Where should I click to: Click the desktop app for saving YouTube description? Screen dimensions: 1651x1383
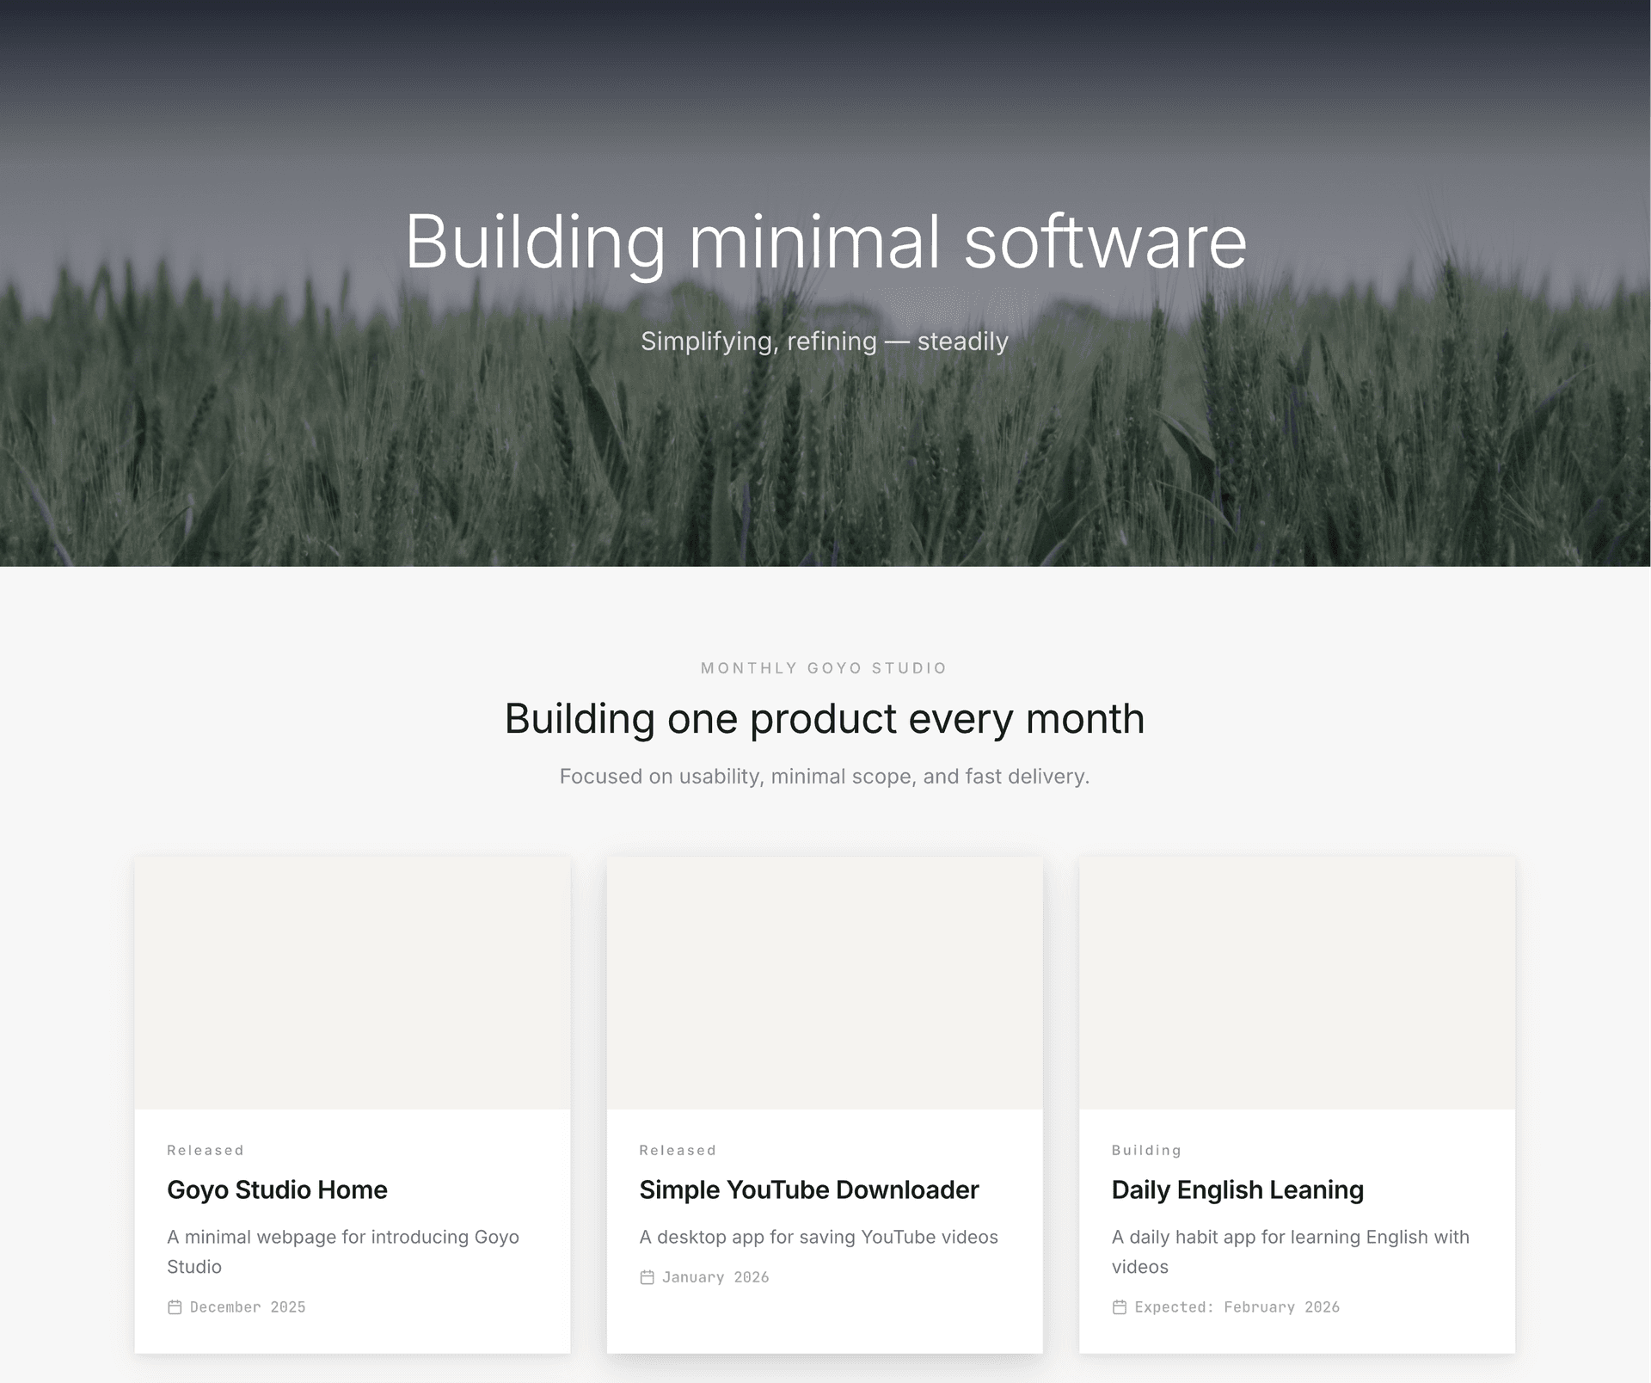tap(818, 1237)
